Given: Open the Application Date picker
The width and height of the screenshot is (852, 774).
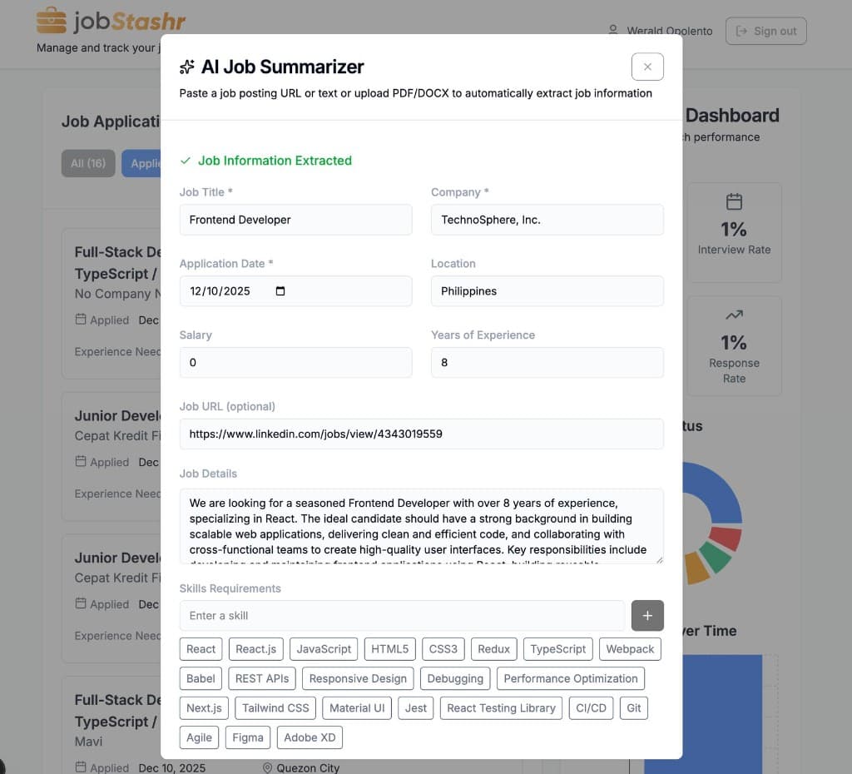Looking at the screenshot, I should 280,291.
